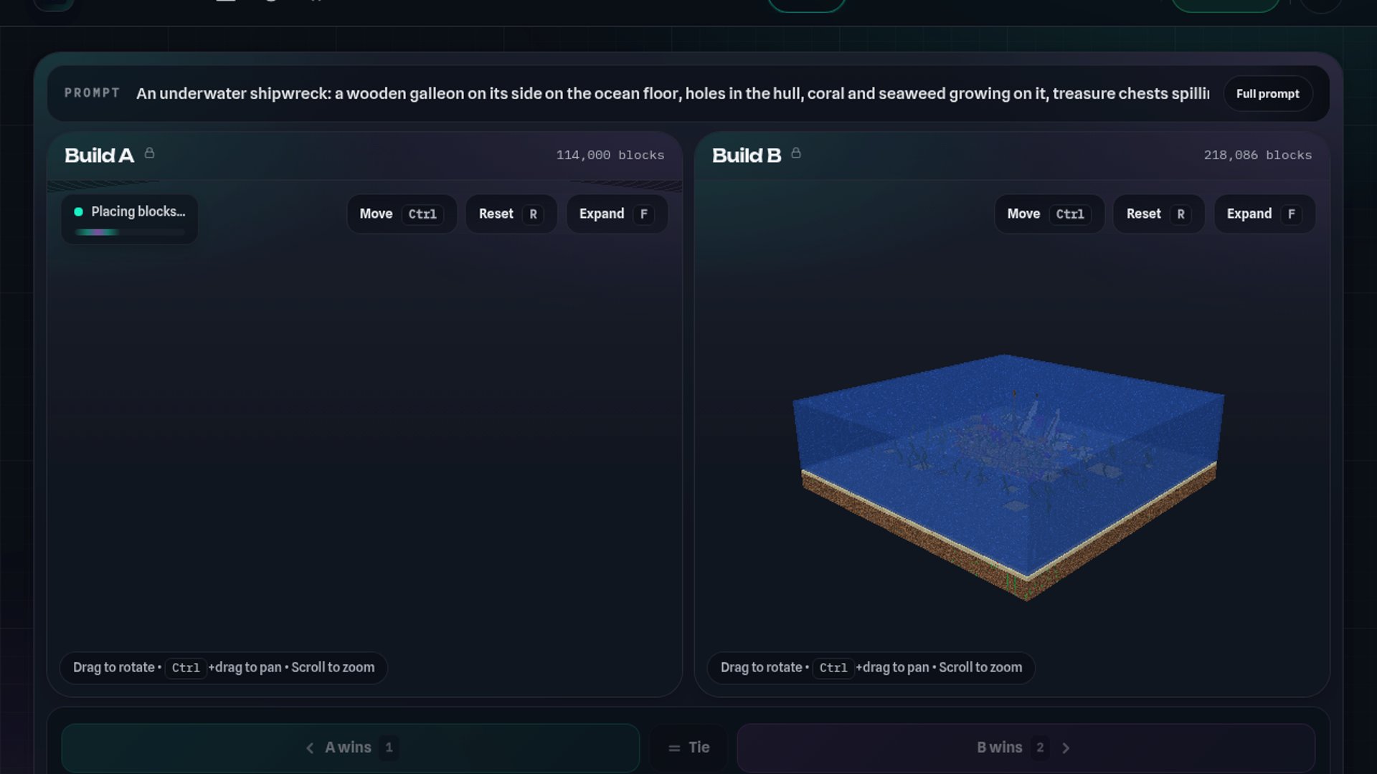Viewport: 1377px width, 774px height.
Task: Vote B wins
Action: (x=1026, y=747)
